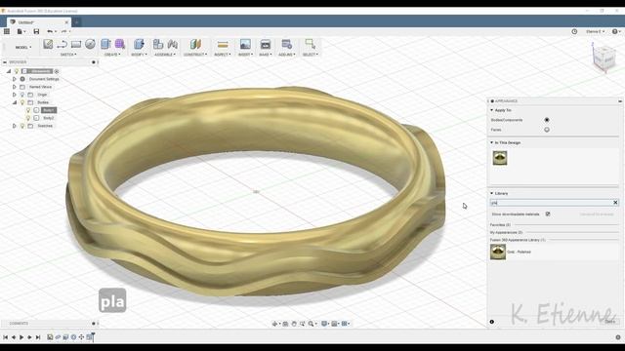
Task: Collapse the Library section
Action: click(491, 193)
